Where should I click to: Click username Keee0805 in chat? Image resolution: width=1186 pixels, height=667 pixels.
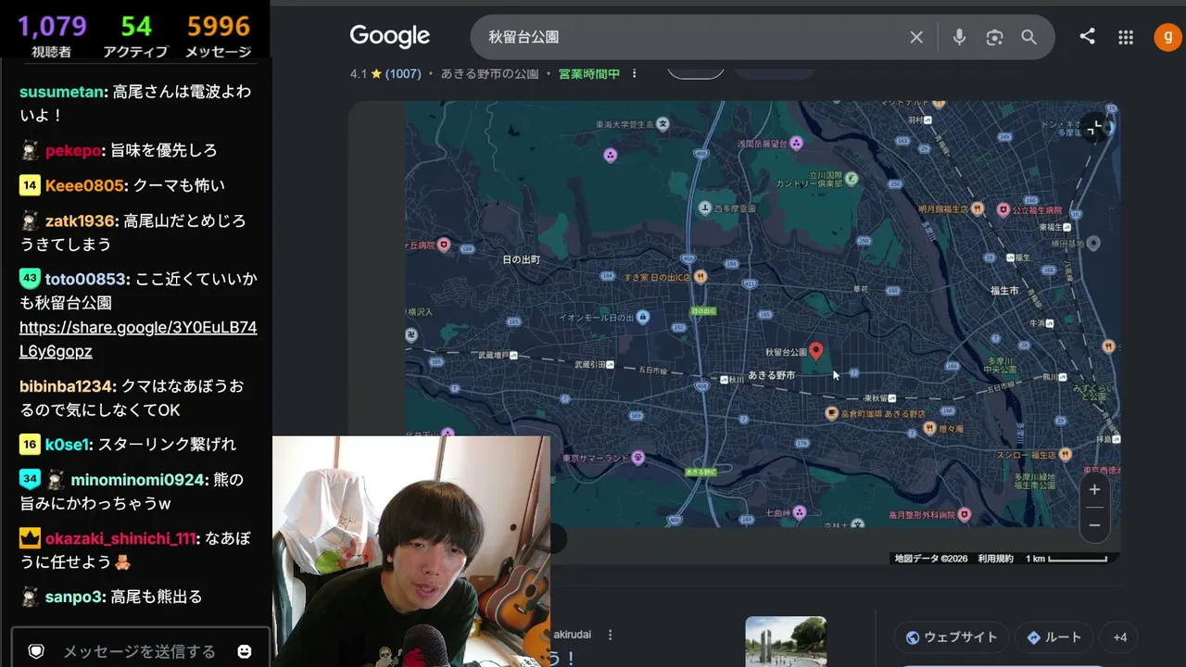click(x=84, y=185)
